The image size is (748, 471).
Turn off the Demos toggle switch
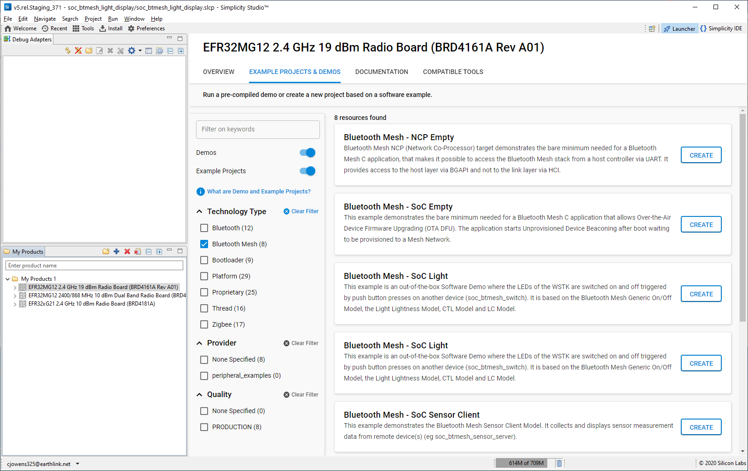[x=307, y=153]
